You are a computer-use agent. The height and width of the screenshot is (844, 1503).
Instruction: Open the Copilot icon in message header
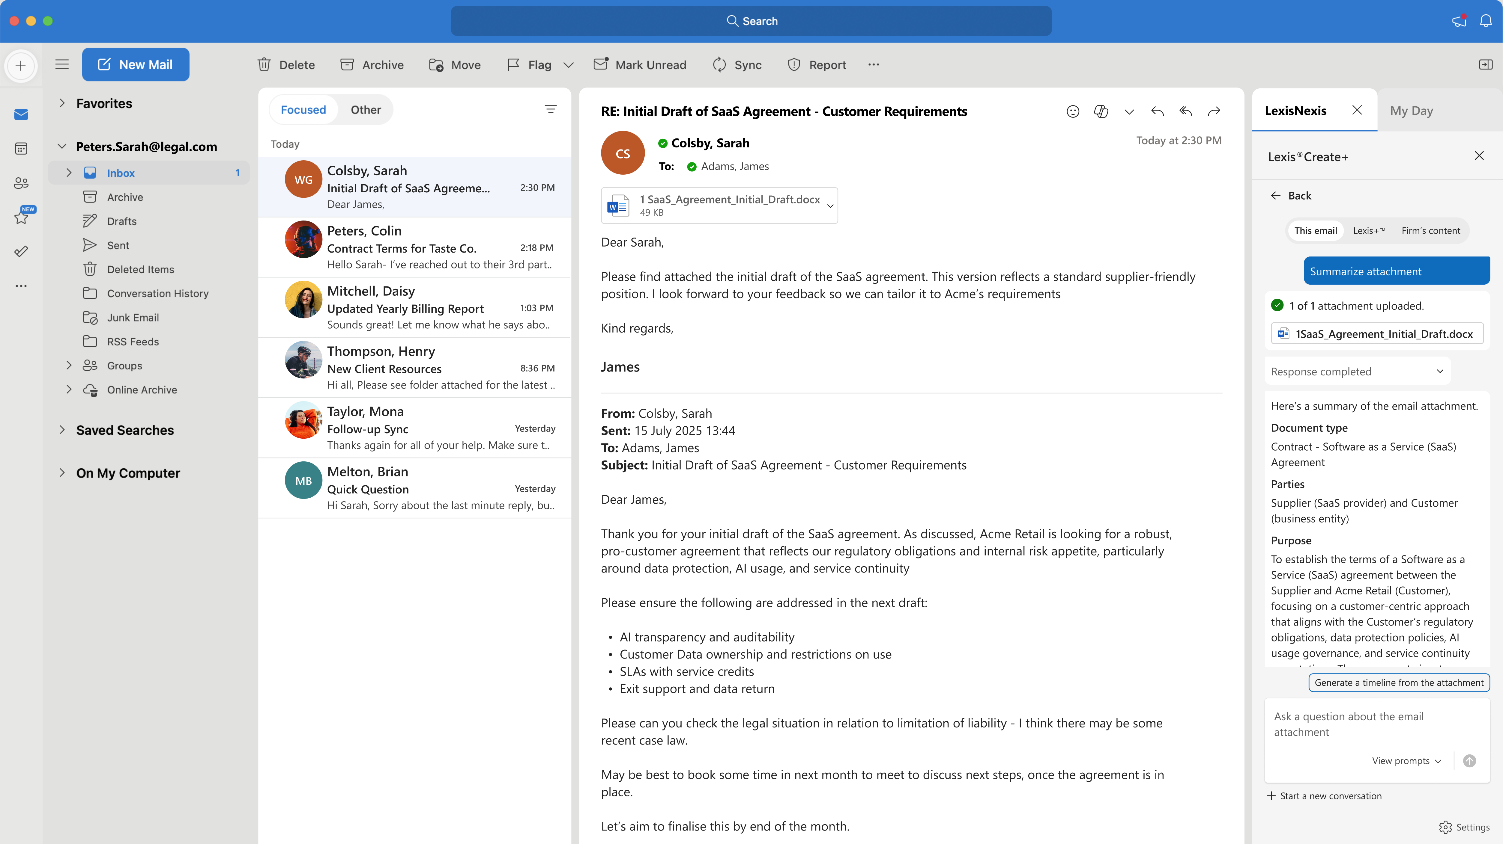[x=1101, y=111]
